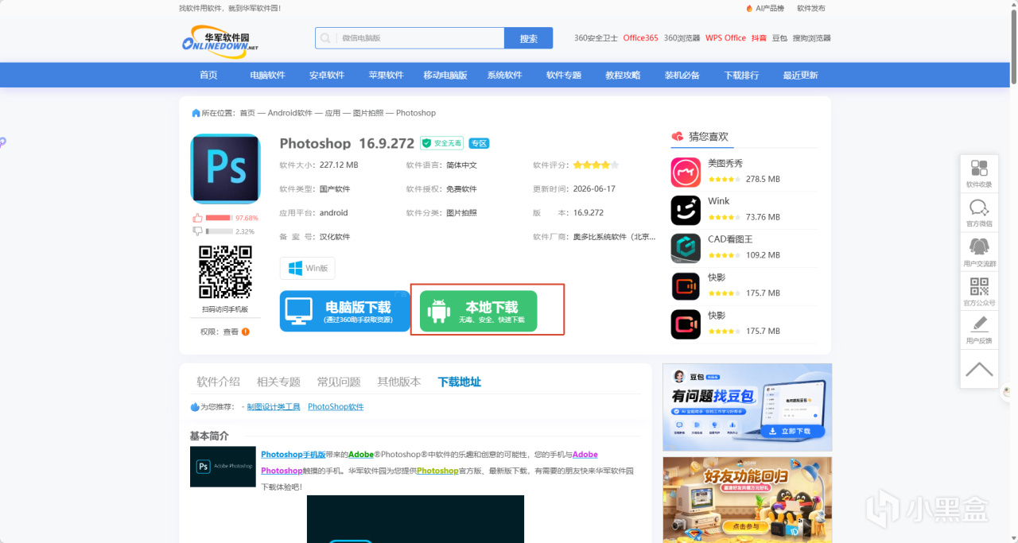This screenshot has height=543, width=1018.
Task: Open the 电脑软件 nav item
Action: [267, 75]
